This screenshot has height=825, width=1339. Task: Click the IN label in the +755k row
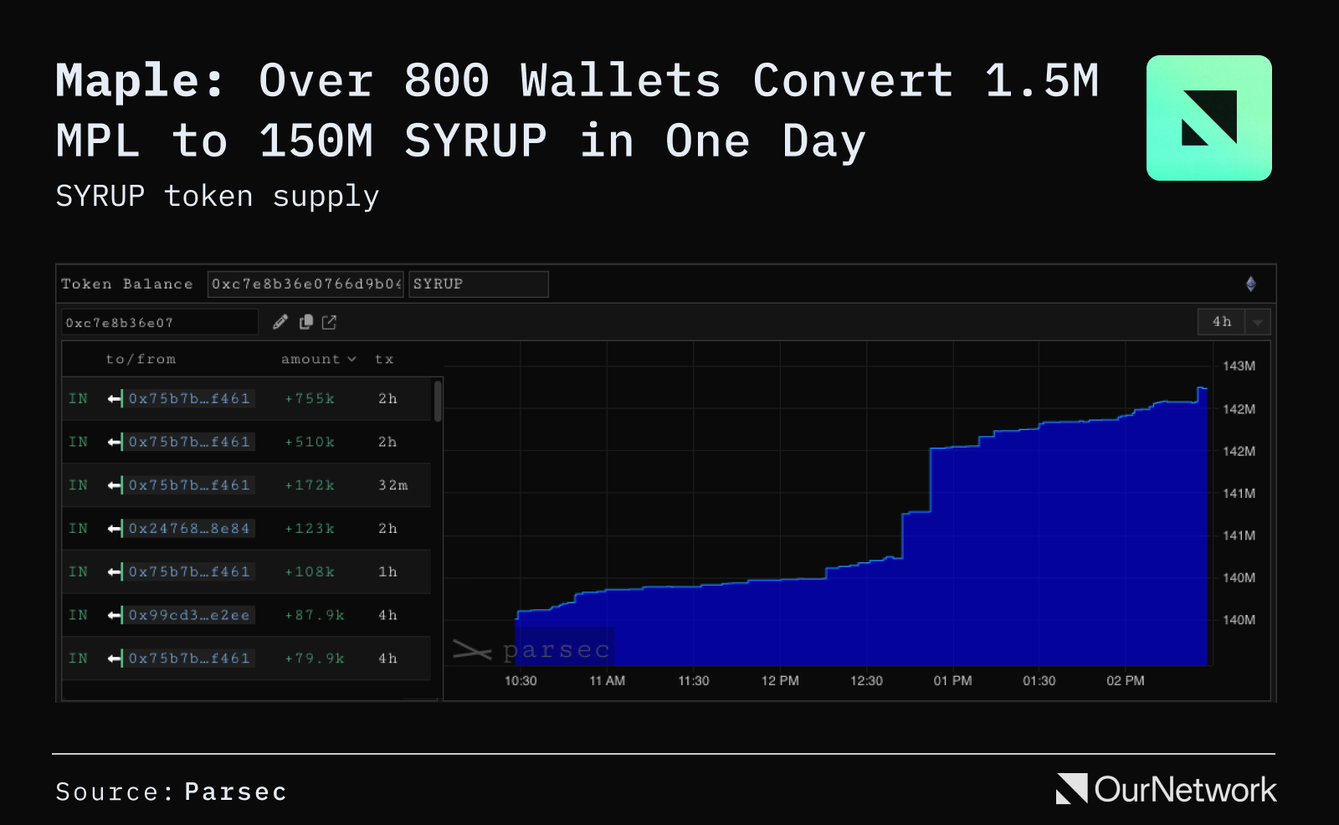[x=79, y=398]
